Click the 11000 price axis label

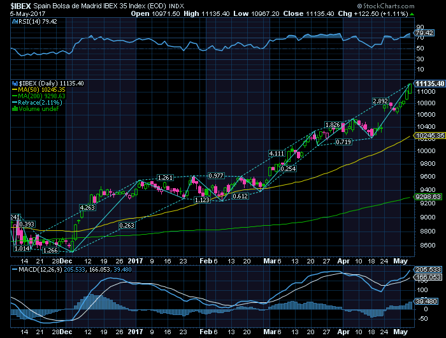pos(426,92)
